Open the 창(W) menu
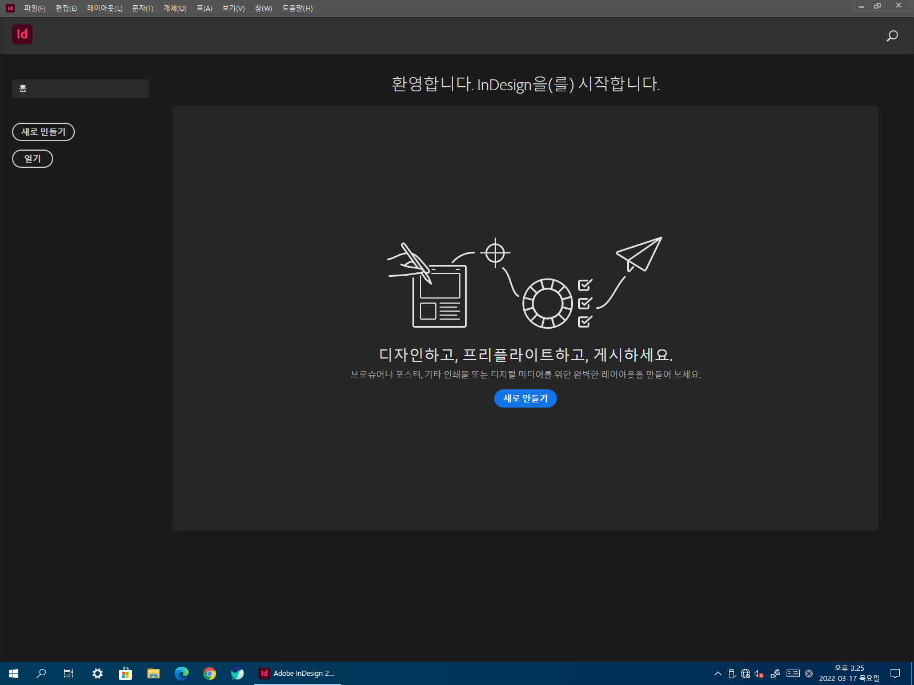 pos(263,8)
